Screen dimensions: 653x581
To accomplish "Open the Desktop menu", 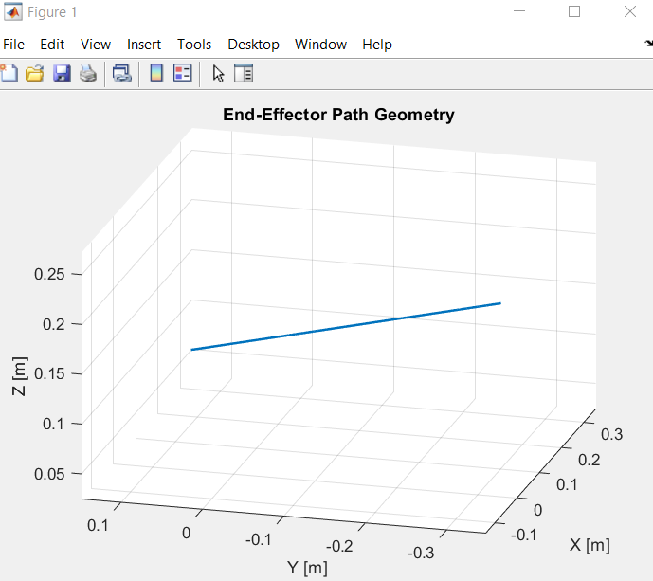I will click(253, 45).
